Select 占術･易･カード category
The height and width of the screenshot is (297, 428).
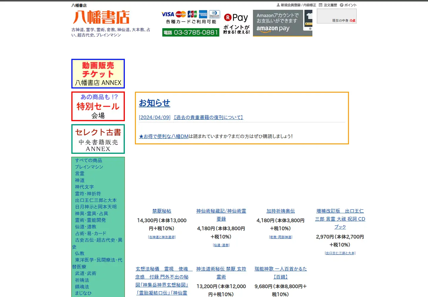(x=91, y=233)
